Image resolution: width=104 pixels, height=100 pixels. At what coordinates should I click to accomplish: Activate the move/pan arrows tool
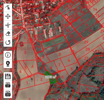click(x=8, y=16)
